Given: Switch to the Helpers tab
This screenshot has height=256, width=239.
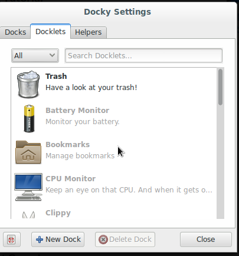Looking at the screenshot, I should click(89, 32).
